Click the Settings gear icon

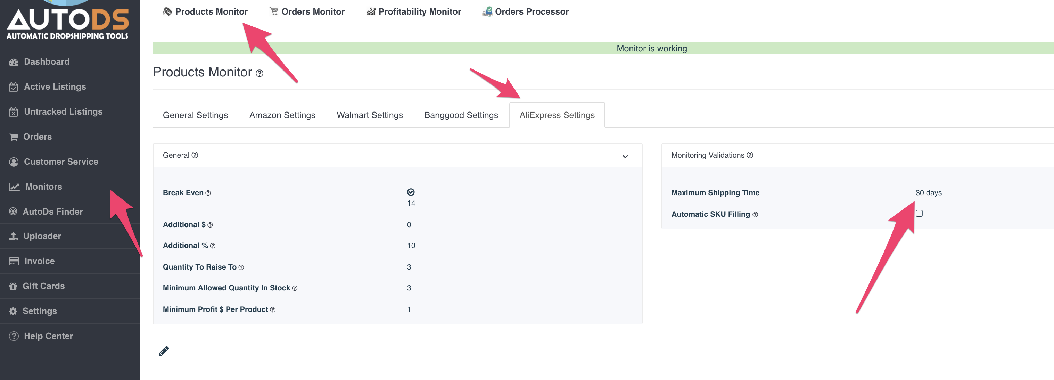coord(13,311)
